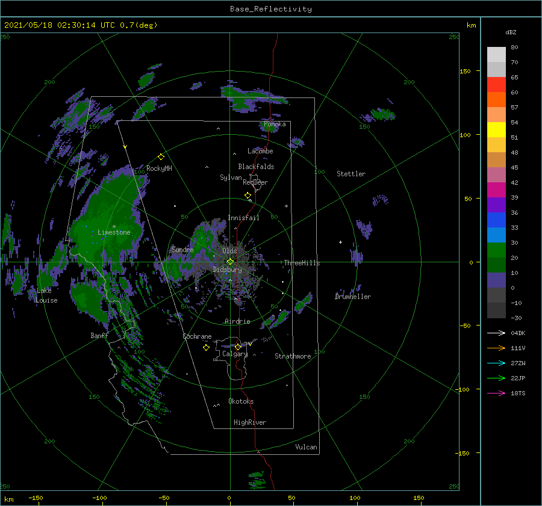Click the Blackfalds town label
The width and height of the screenshot is (542, 506).
[x=256, y=167]
